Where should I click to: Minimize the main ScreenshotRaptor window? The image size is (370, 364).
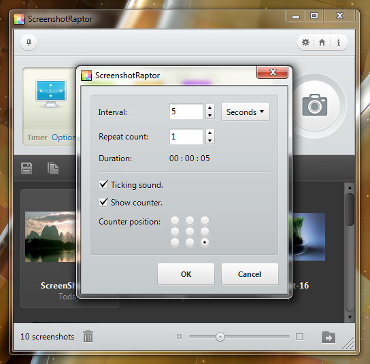click(296, 16)
